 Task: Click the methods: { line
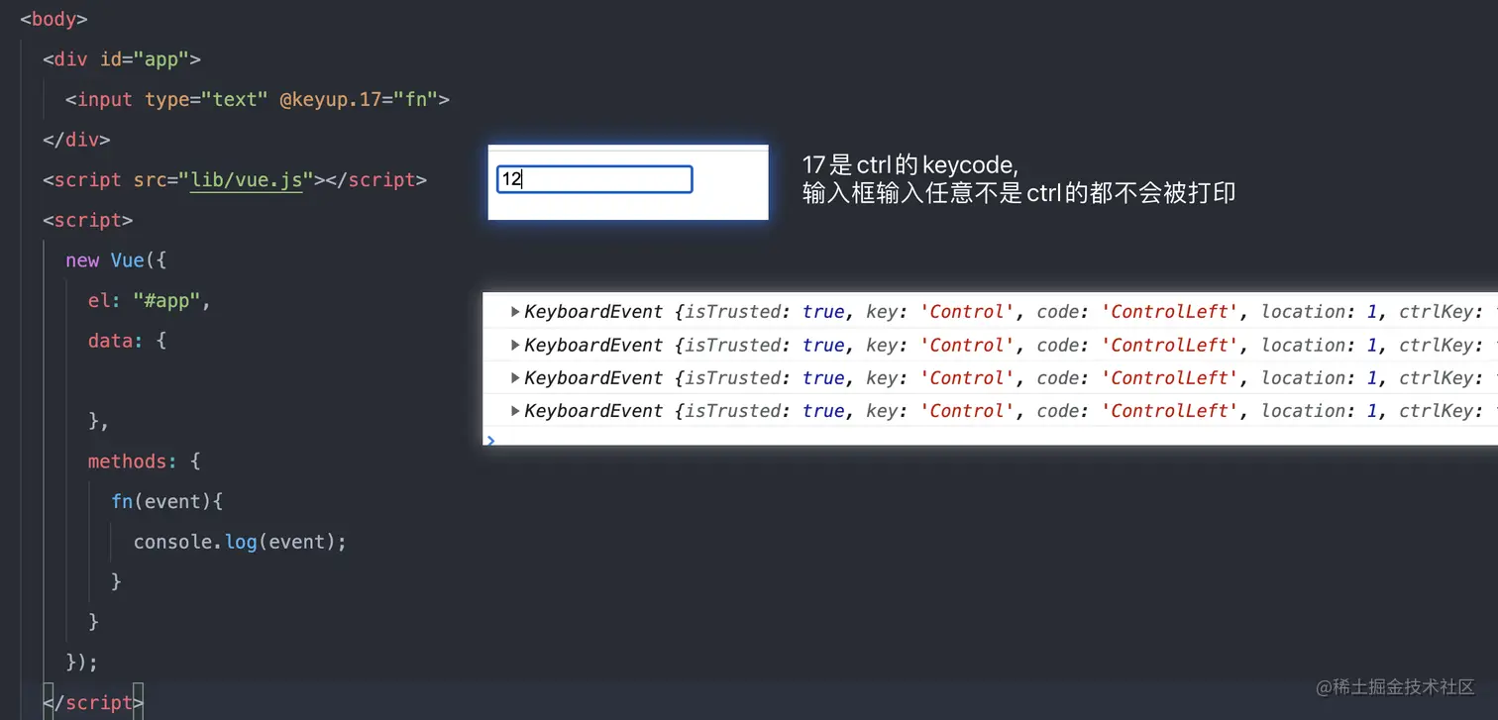pyautogui.click(x=144, y=462)
